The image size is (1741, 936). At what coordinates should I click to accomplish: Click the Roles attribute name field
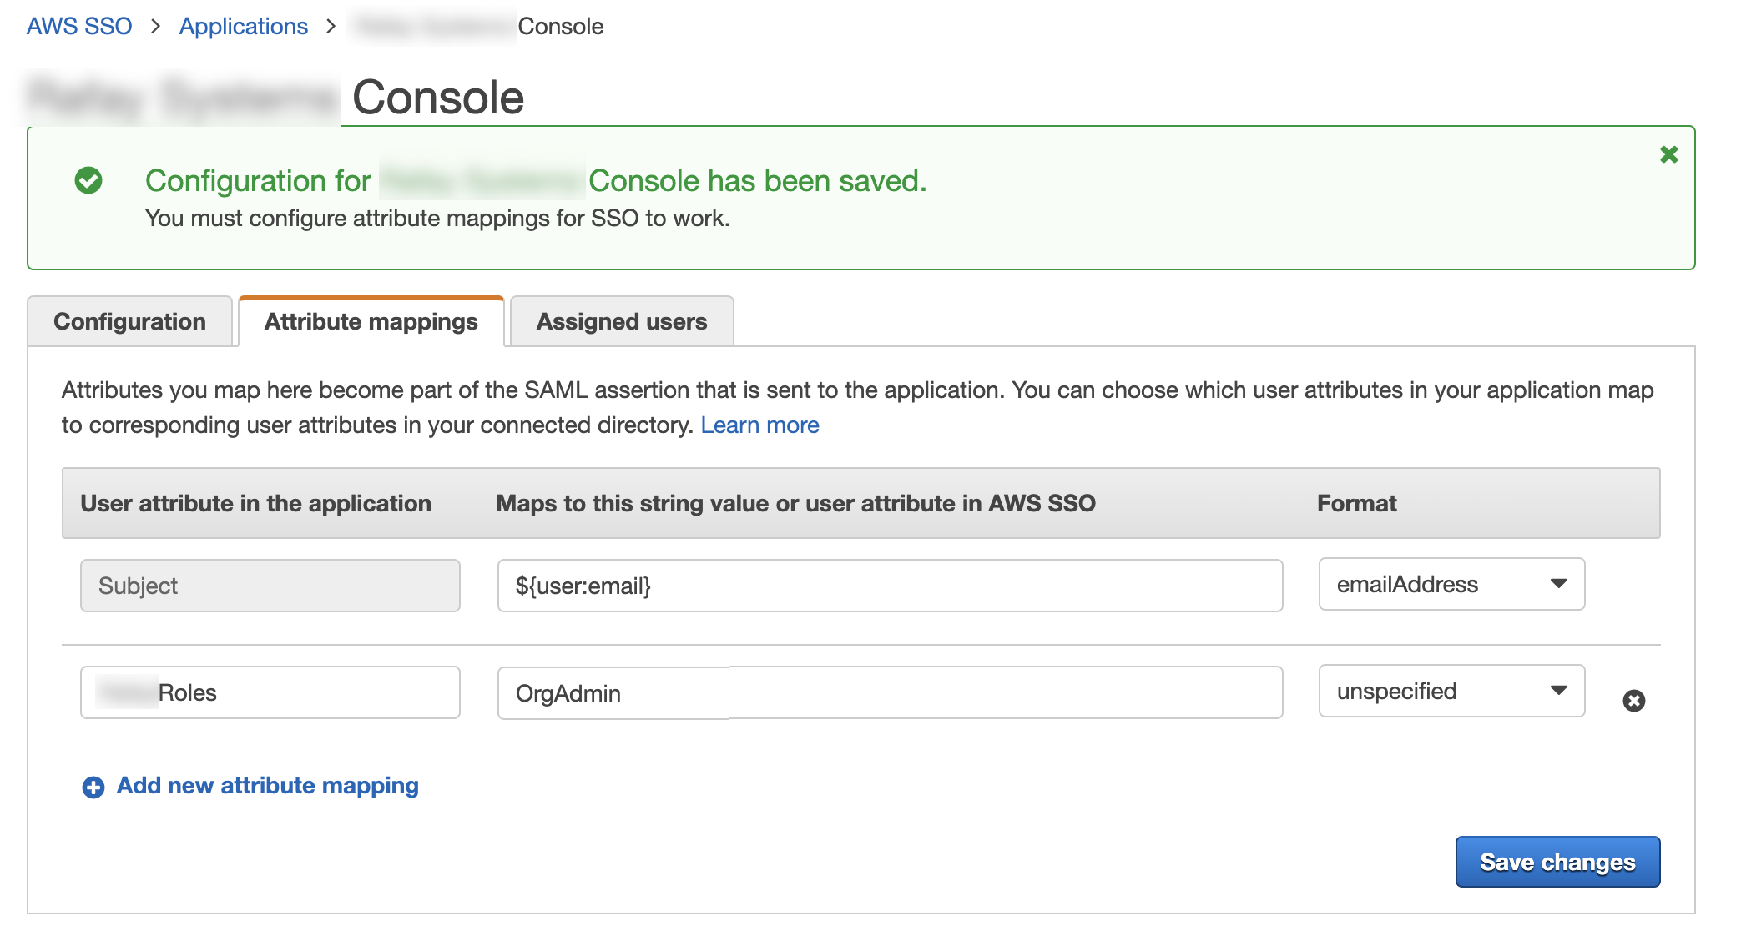pyautogui.click(x=270, y=692)
